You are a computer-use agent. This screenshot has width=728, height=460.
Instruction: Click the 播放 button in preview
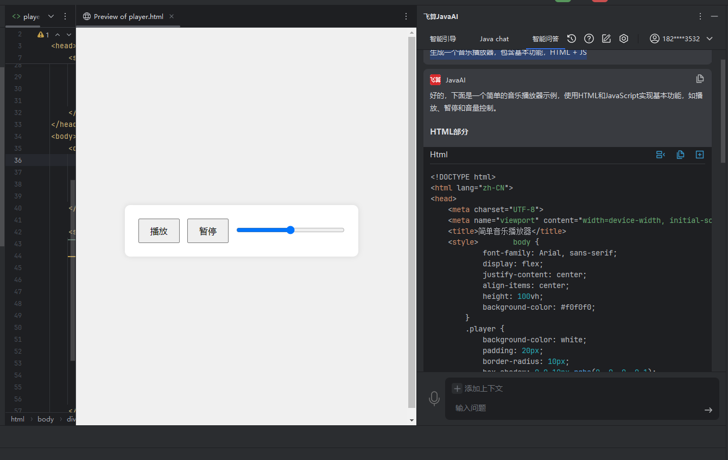[x=159, y=231]
